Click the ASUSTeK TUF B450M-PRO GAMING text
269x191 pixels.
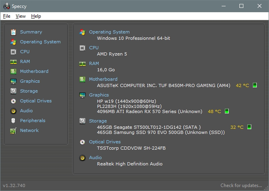pyautogui.click(x=164, y=85)
